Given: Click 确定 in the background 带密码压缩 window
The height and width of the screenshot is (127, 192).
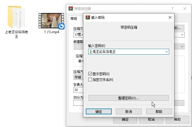Looking at the screenshot, I should click(x=125, y=120).
